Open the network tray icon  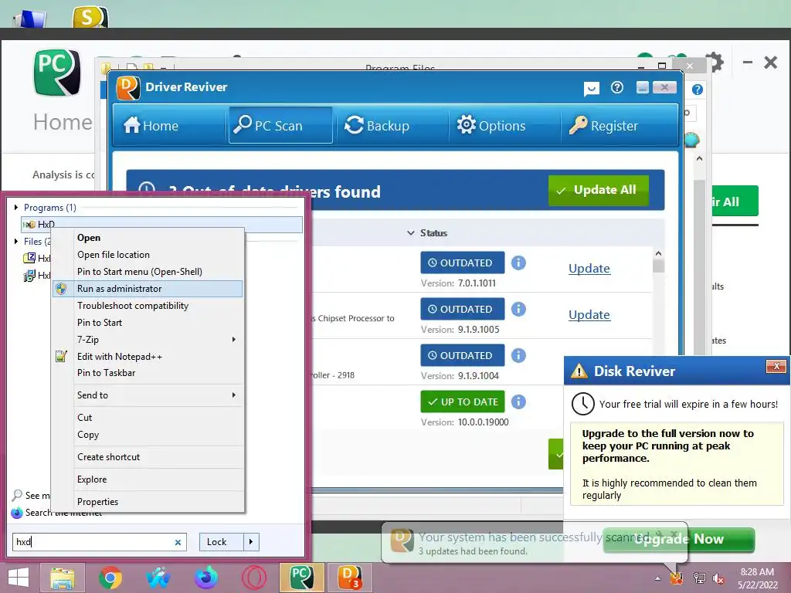click(699, 578)
